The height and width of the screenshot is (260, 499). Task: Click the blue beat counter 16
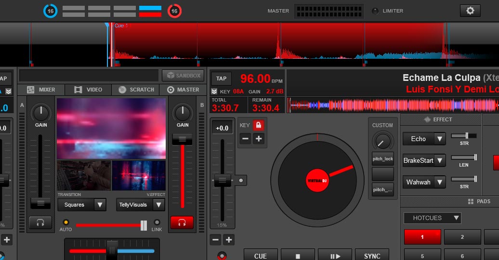coord(50,11)
